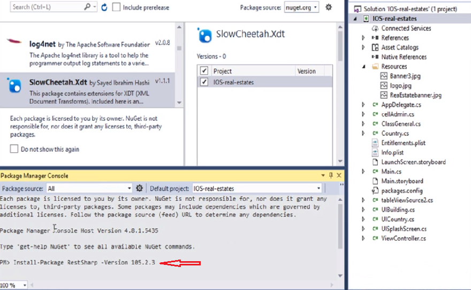Select tableViewSource2.cs in Solution Explorer
471x290 pixels.
pos(407,200)
